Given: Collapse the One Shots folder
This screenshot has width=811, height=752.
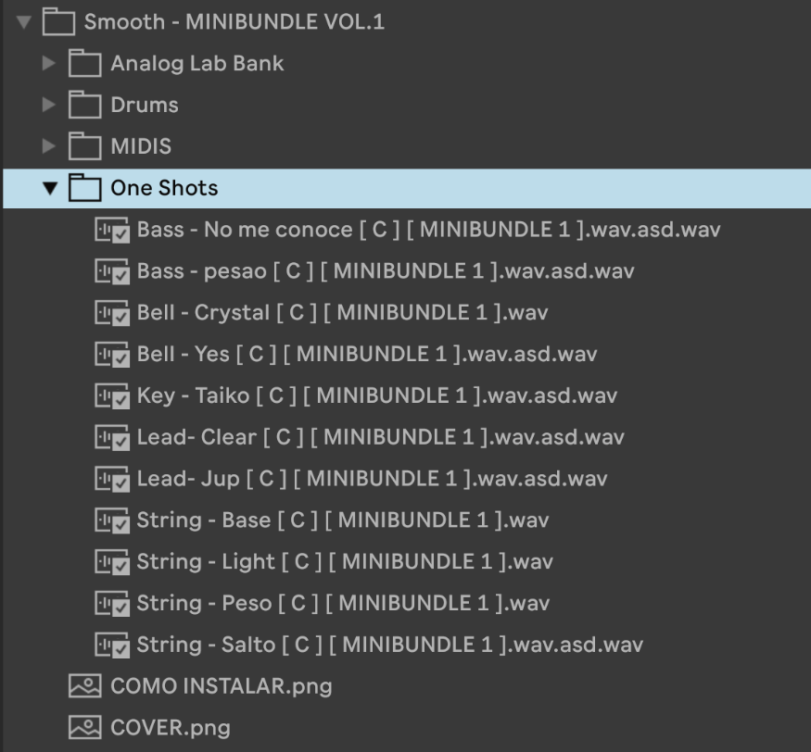Looking at the screenshot, I should [x=50, y=188].
